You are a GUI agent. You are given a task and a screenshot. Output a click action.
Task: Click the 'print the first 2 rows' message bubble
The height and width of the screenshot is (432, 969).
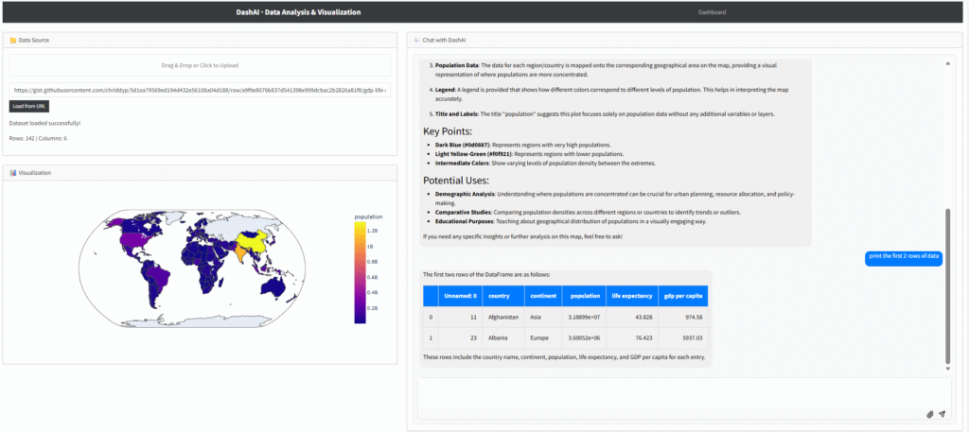coord(905,256)
